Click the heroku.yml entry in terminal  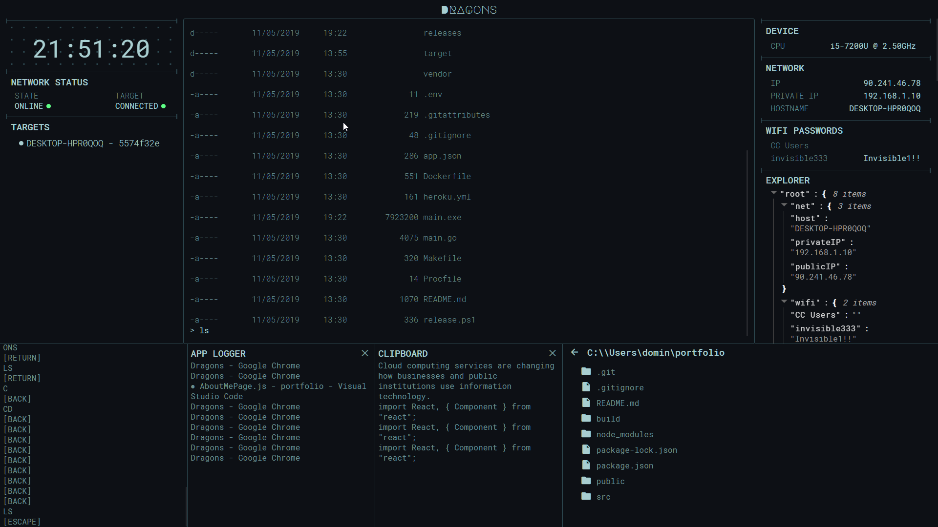[447, 197]
